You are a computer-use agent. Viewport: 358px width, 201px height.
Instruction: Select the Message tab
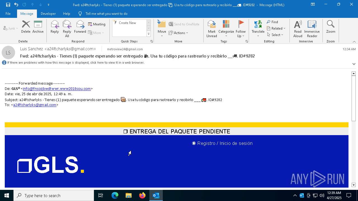(27, 14)
